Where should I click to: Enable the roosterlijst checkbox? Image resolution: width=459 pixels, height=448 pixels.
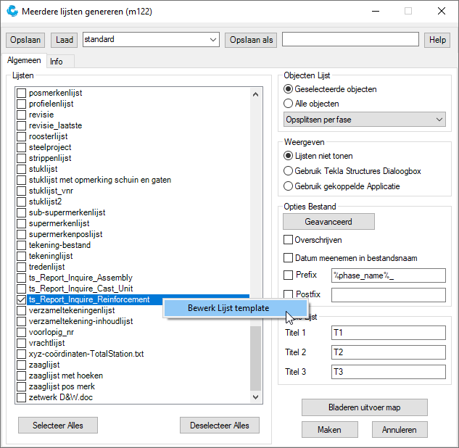click(x=21, y=136)
